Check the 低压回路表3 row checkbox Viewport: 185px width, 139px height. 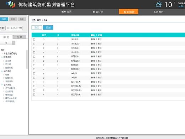click(x=34, y=91)
